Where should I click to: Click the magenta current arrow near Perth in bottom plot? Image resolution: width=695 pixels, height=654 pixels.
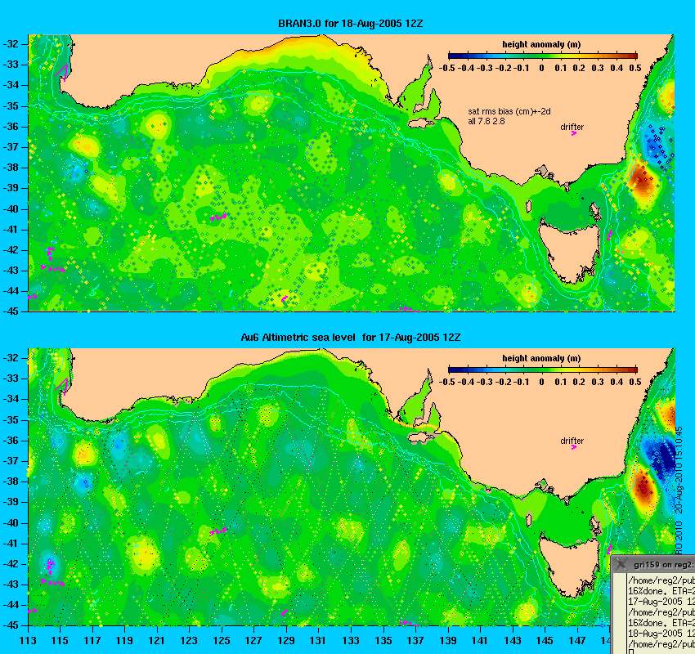(62, 386)
